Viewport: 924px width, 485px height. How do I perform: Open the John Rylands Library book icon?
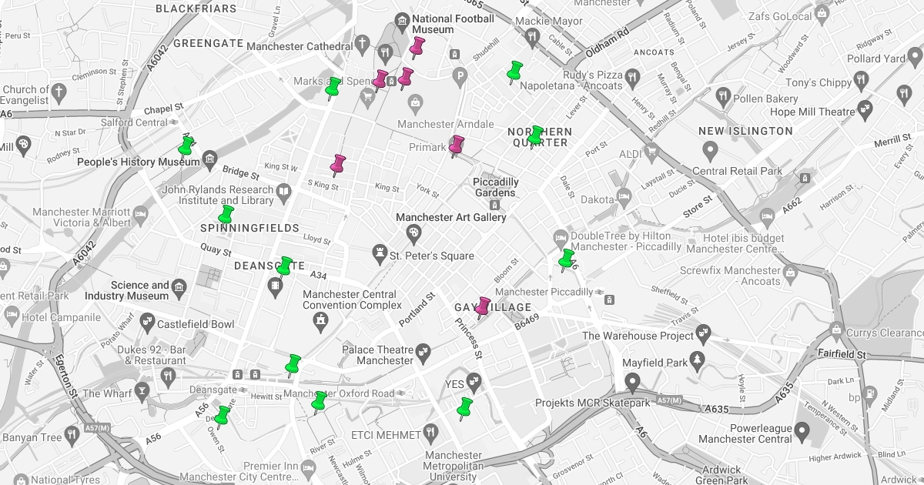point(284,191)
